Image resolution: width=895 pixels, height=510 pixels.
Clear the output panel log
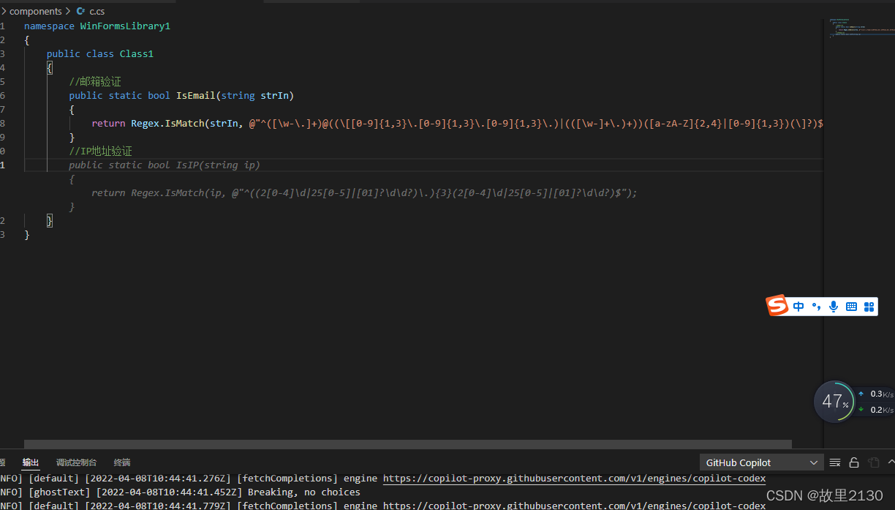pyautogui.click(x=835, y=462)
